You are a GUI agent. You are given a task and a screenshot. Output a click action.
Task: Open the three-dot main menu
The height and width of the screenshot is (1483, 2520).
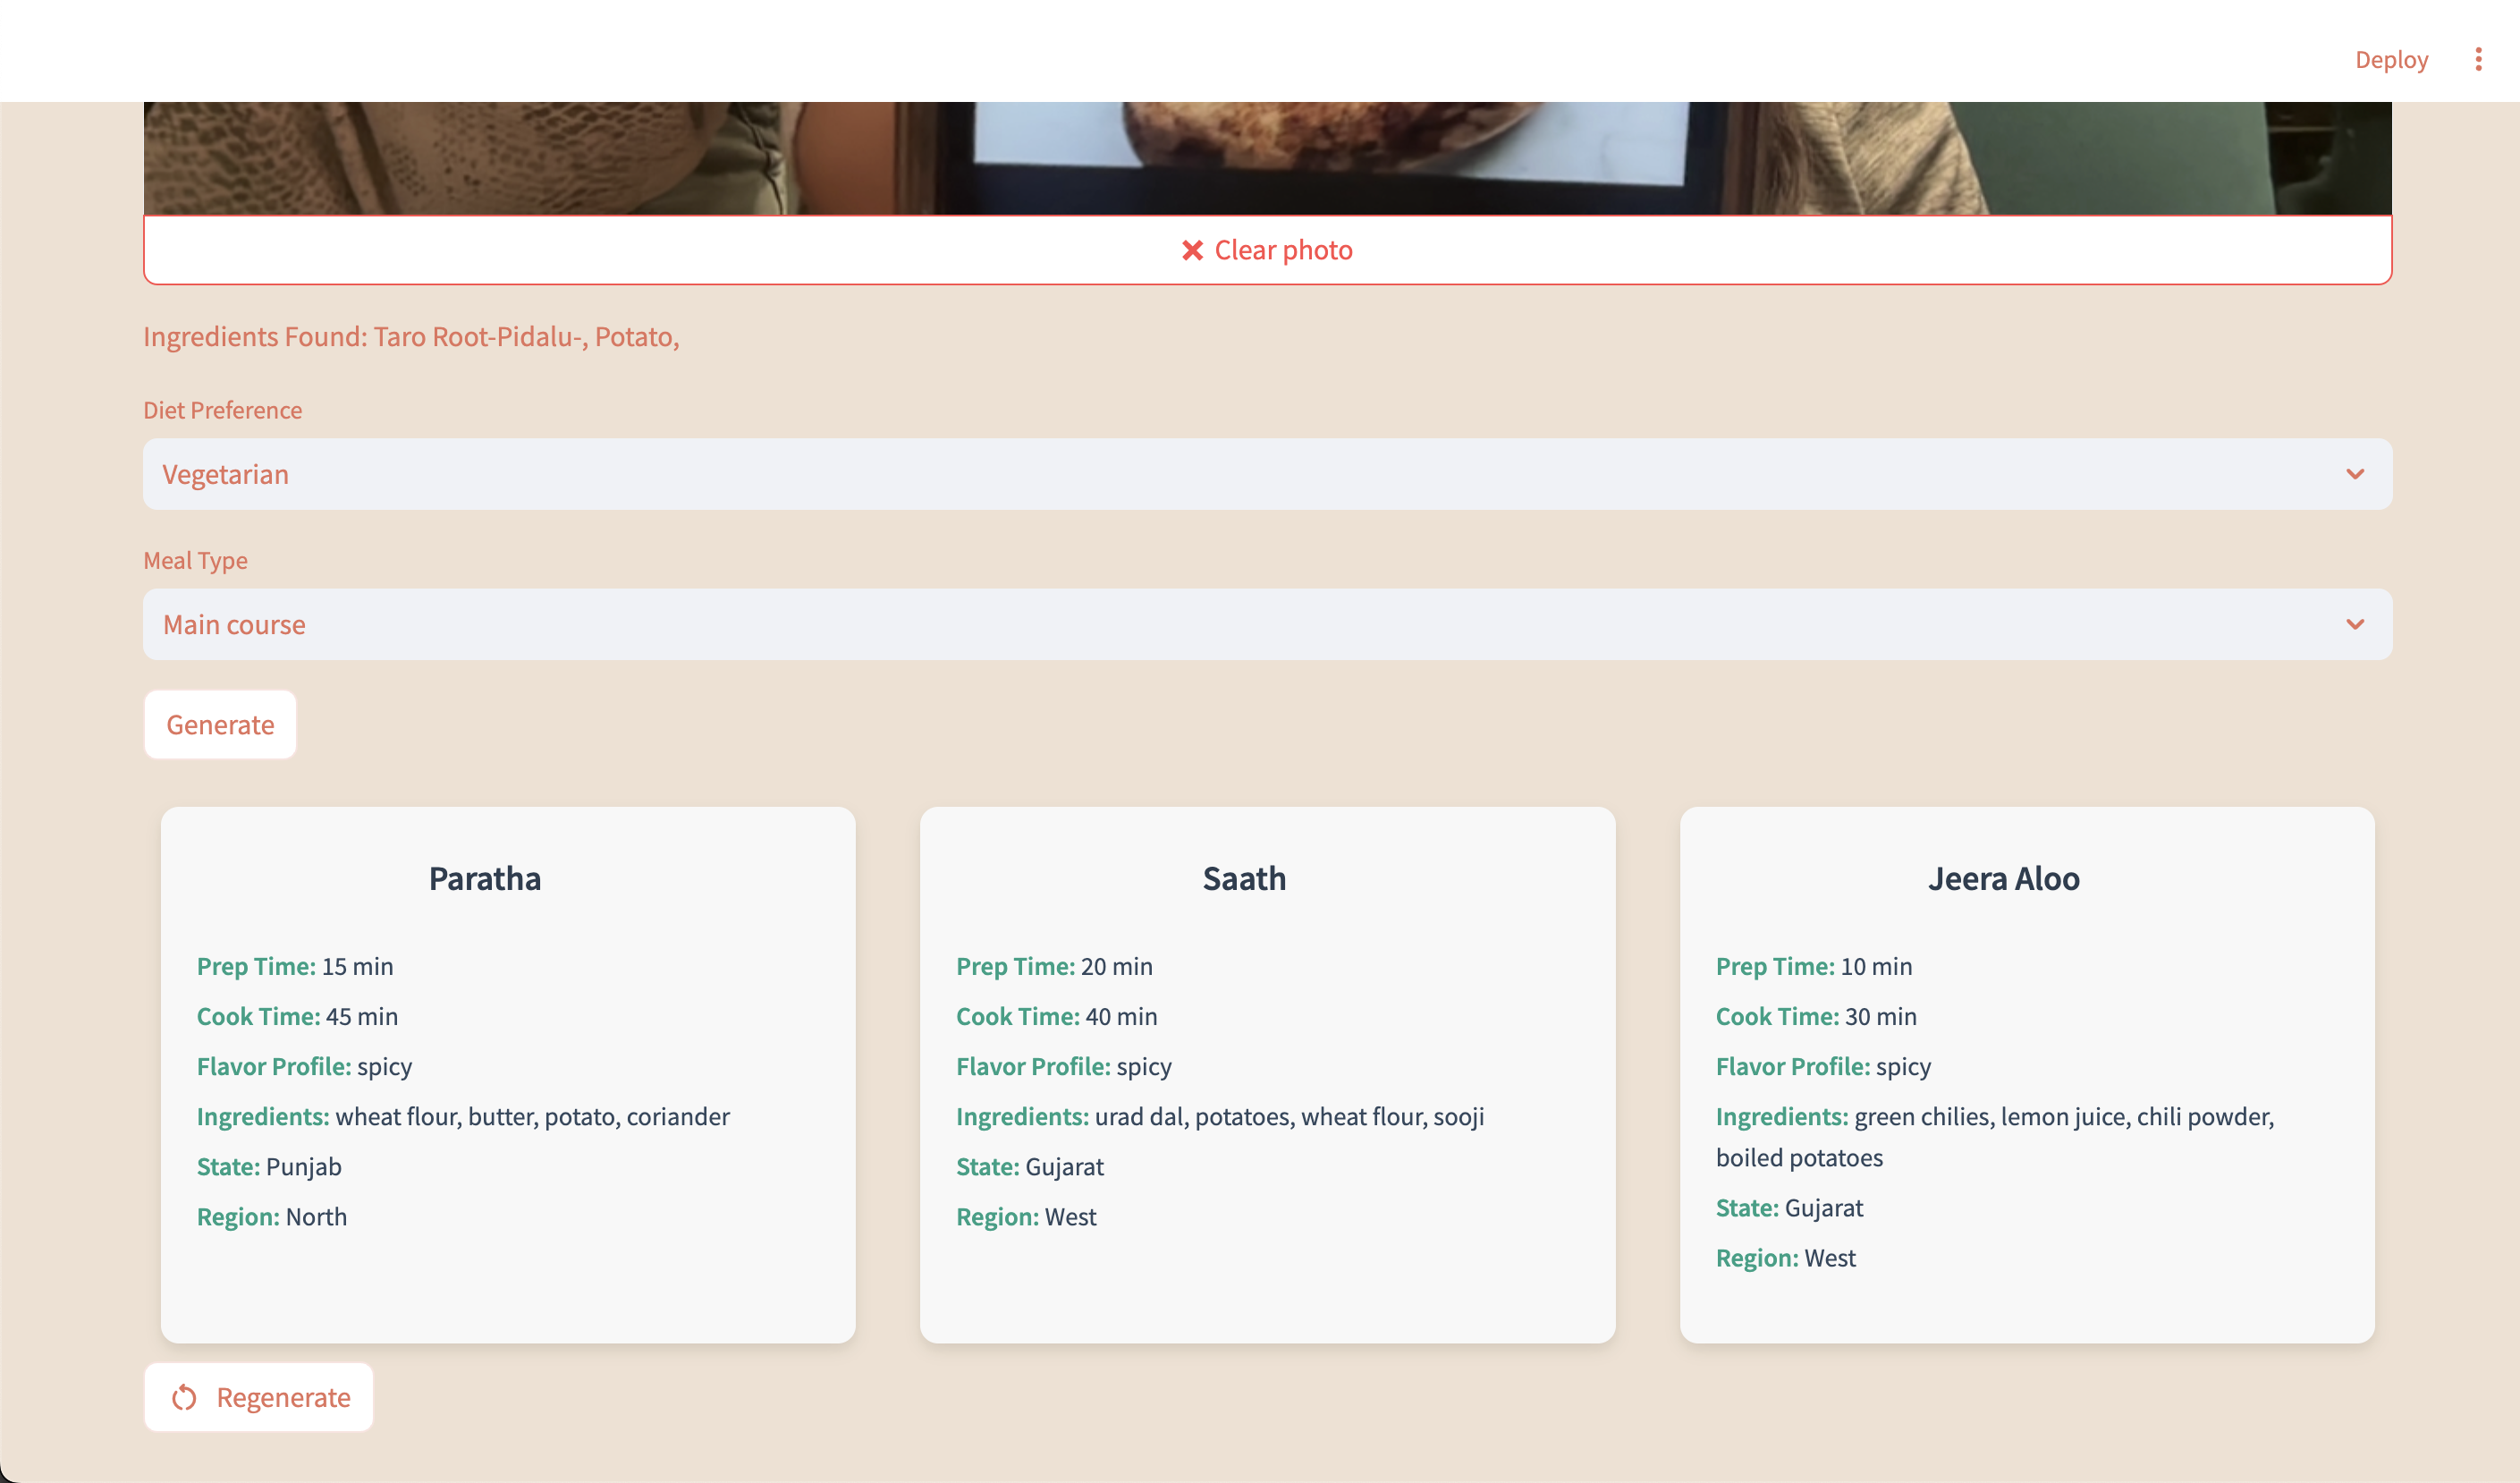[2477, 59]
